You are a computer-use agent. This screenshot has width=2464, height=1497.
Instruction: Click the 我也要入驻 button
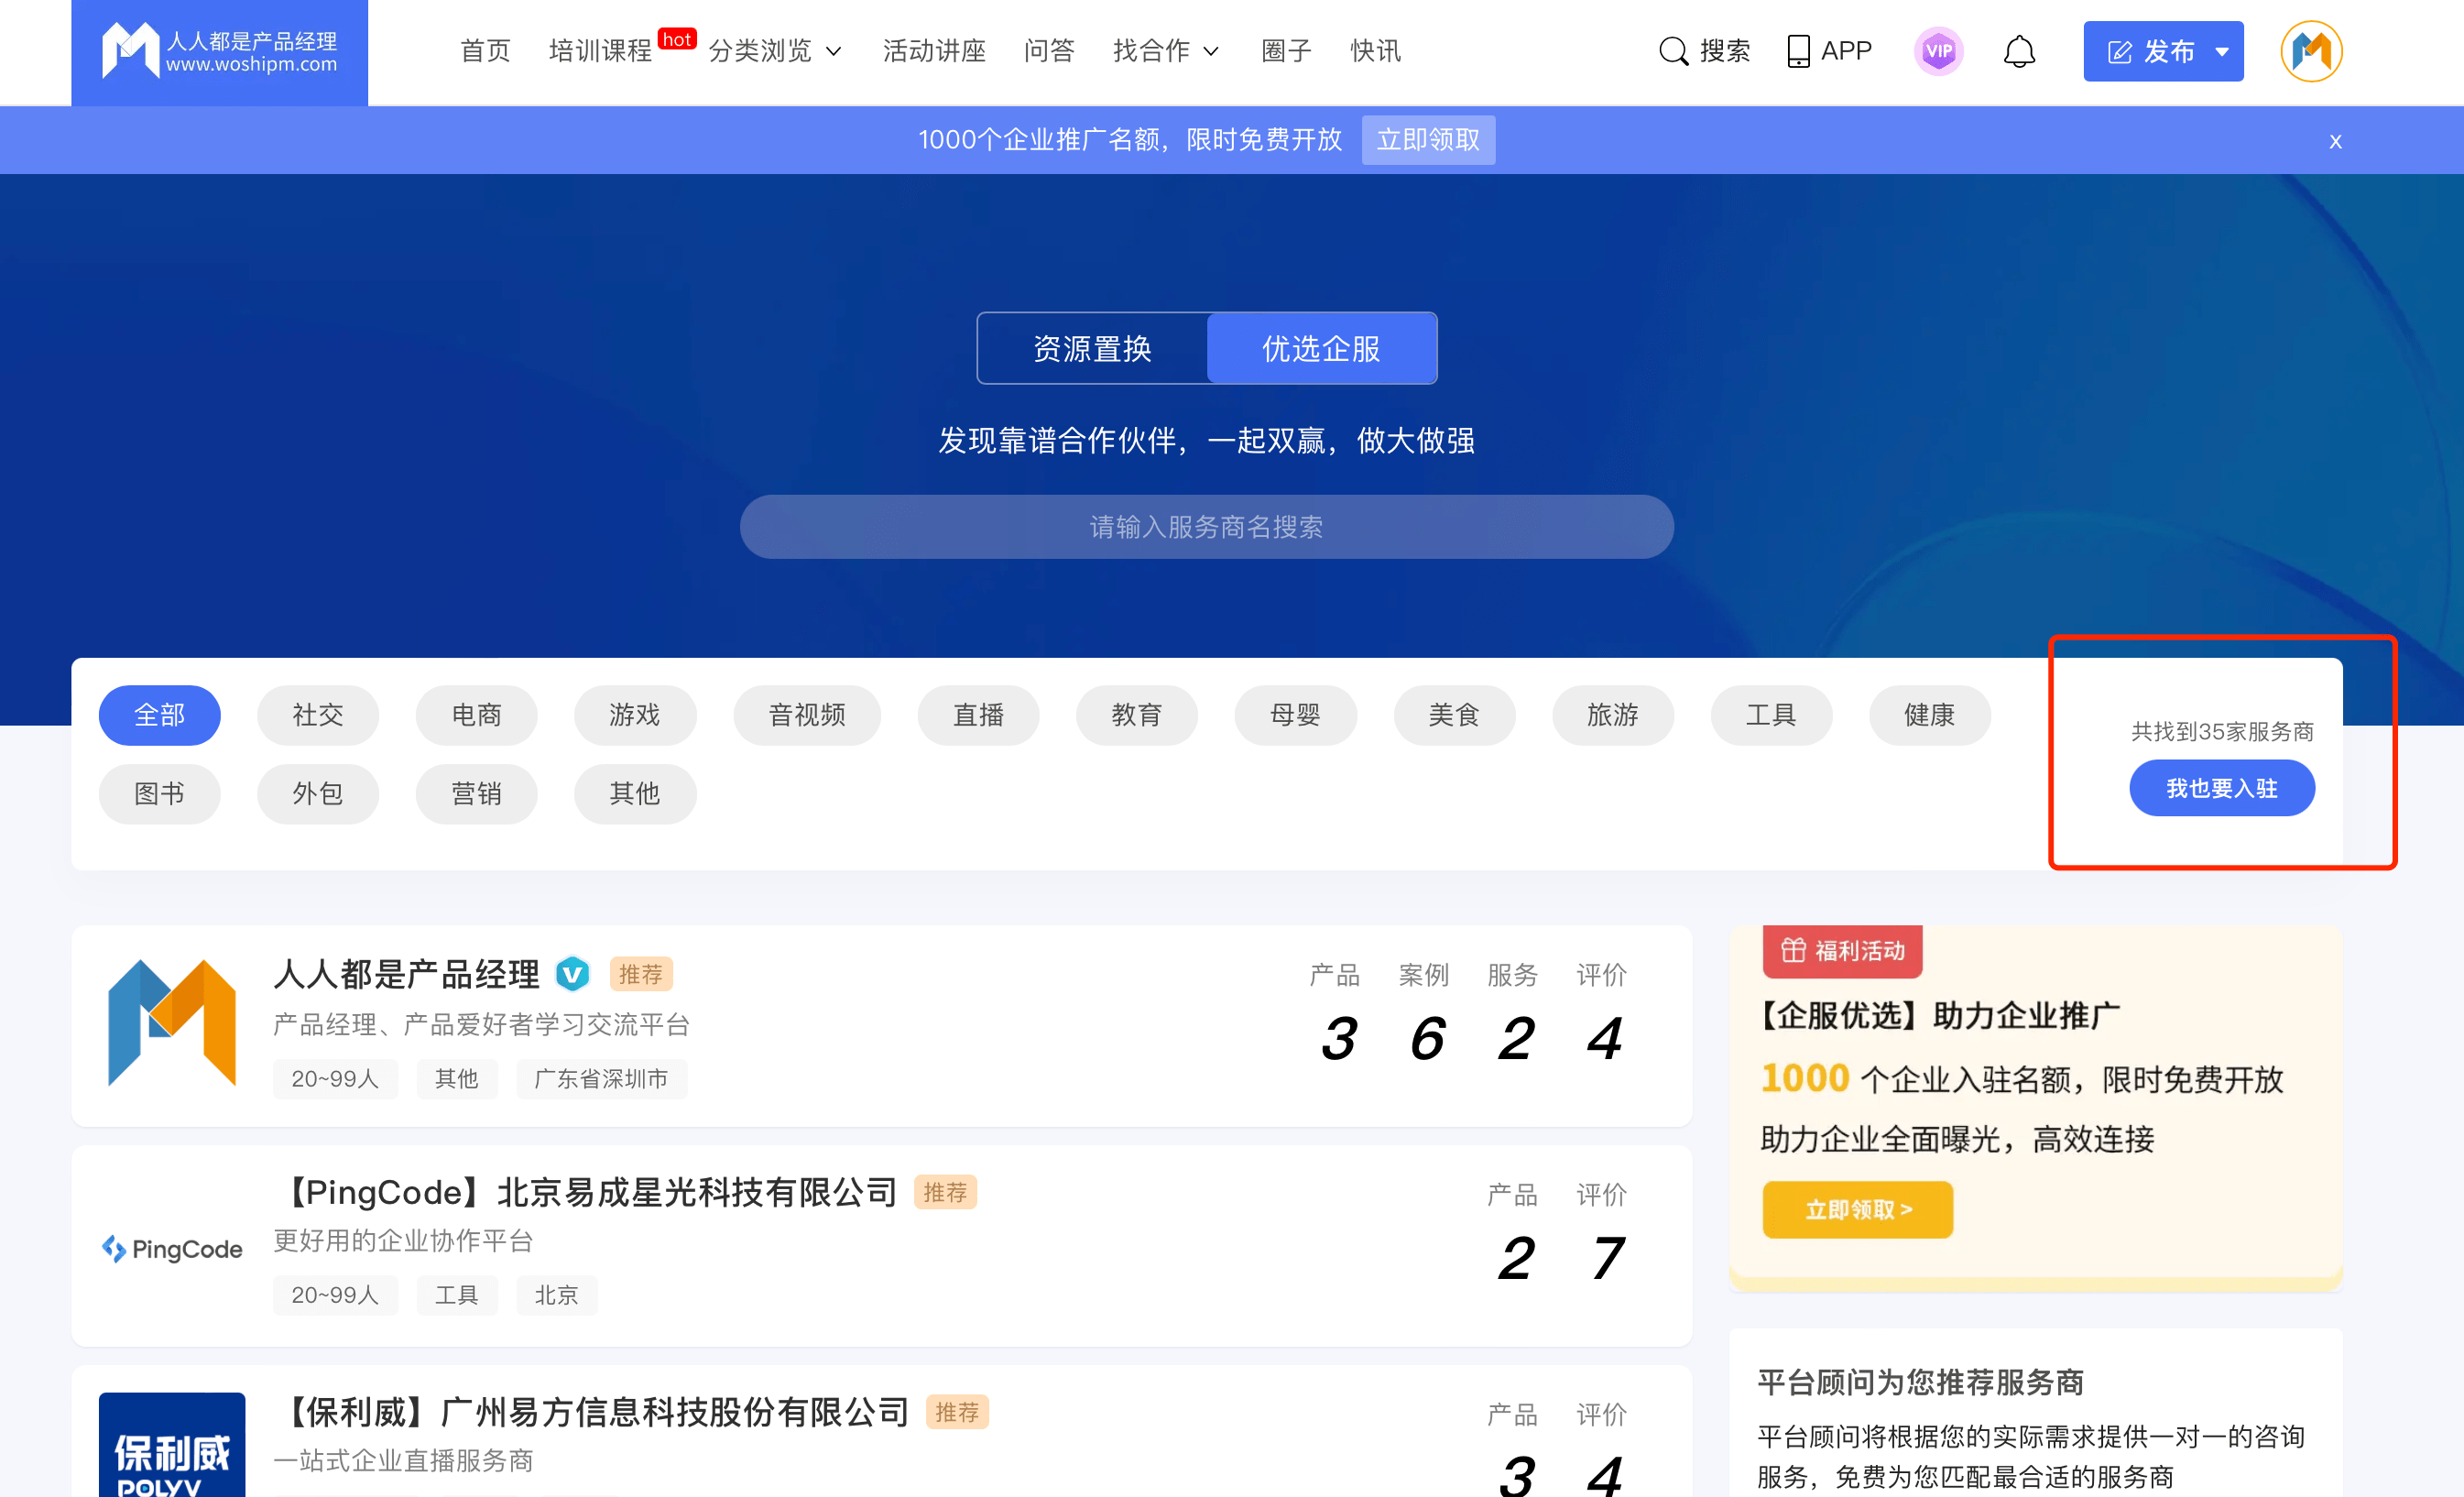coord(2221,788)
